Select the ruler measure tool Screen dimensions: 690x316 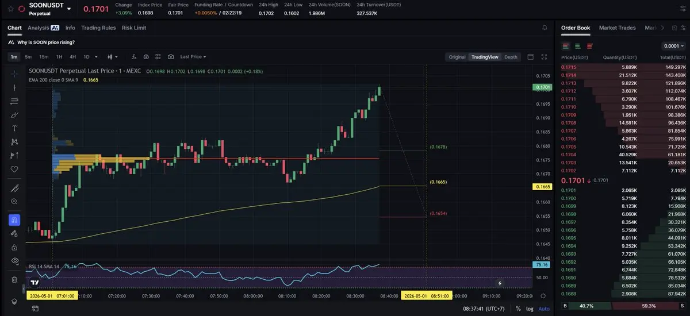(x=14, y=188)
